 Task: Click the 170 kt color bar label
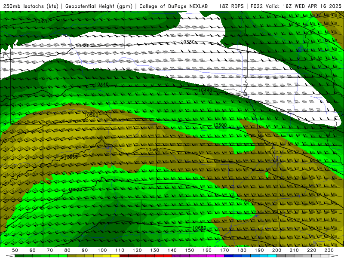[x=224, y=250]
